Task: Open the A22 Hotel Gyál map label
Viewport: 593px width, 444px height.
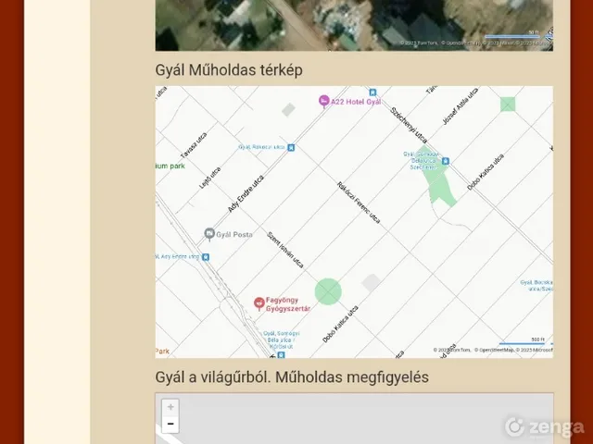Action: [x=356, y=102]
